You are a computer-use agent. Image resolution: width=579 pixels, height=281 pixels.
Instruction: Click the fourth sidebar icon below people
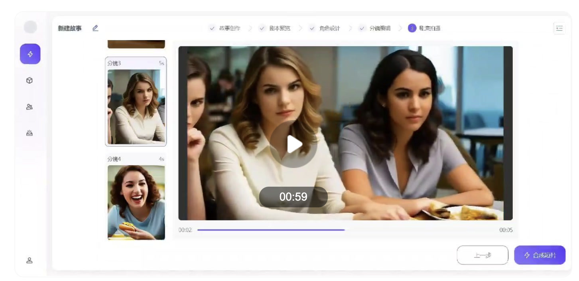pos(30,133)
